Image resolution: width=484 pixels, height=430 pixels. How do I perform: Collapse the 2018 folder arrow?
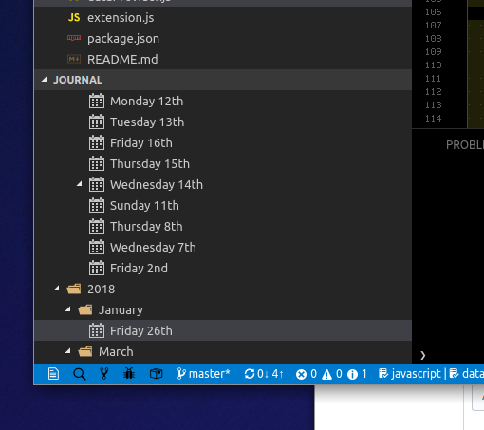click(57, 289)
